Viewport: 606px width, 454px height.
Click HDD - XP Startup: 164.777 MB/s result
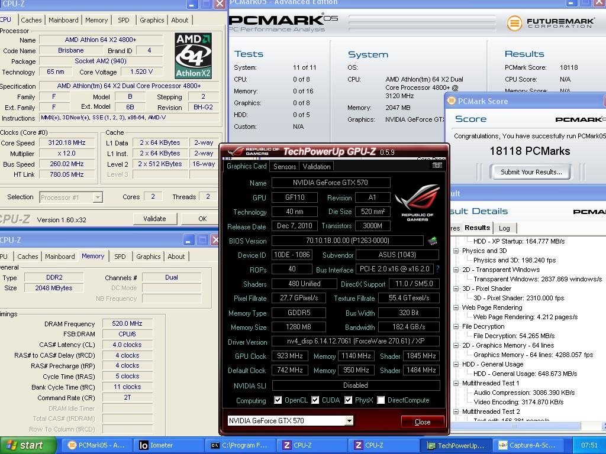click(x=519, y=241)
